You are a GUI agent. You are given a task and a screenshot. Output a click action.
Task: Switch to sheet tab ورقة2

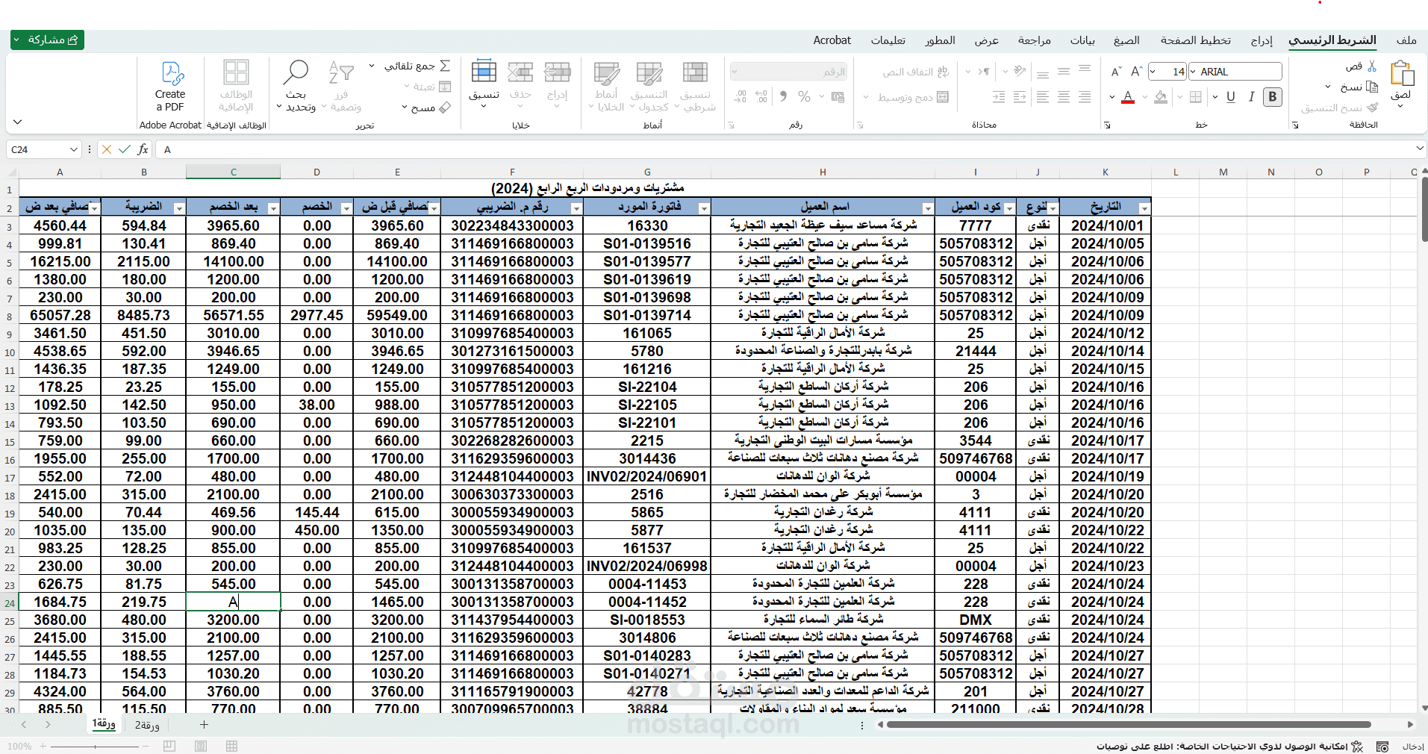click(x=147, y=725)
